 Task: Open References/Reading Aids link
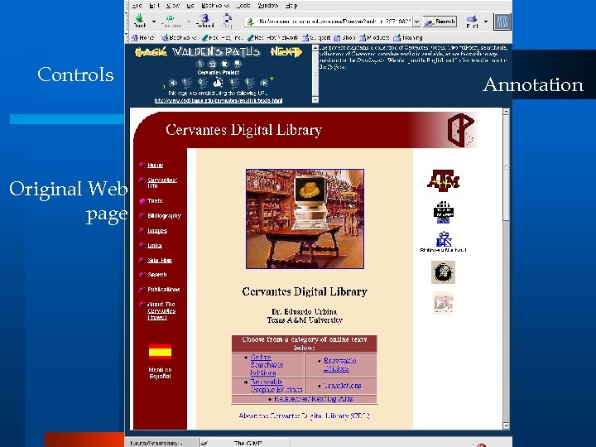pos(314,399)
